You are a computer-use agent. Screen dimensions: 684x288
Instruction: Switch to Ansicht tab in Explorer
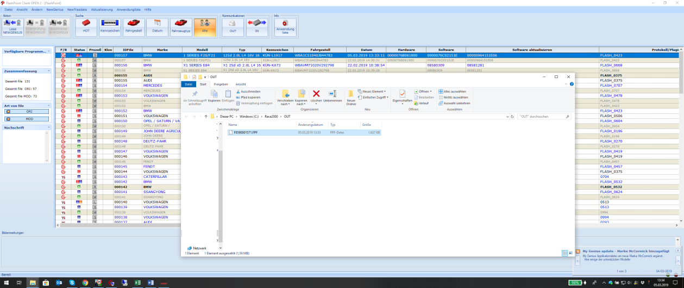point(241,84)
